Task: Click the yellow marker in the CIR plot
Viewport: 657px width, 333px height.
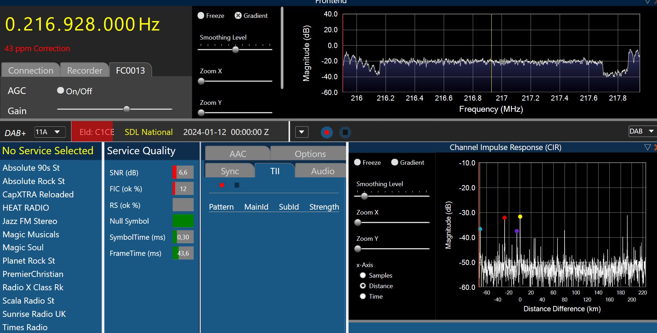Action: click(x=520, y=217)
